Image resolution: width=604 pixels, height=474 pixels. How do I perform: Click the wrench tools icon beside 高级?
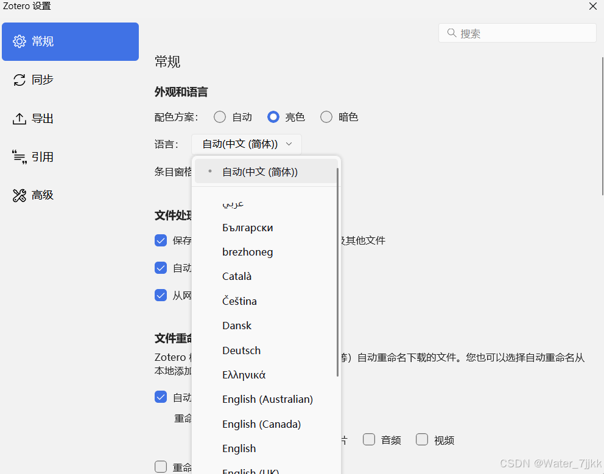[x=19, y=195]
